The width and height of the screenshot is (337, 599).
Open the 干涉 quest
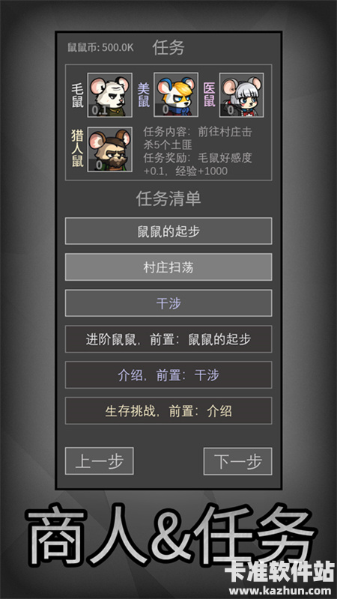168,303
